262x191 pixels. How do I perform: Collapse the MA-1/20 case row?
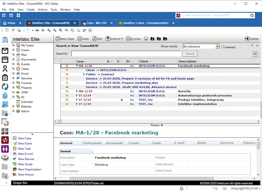(77, 66)
